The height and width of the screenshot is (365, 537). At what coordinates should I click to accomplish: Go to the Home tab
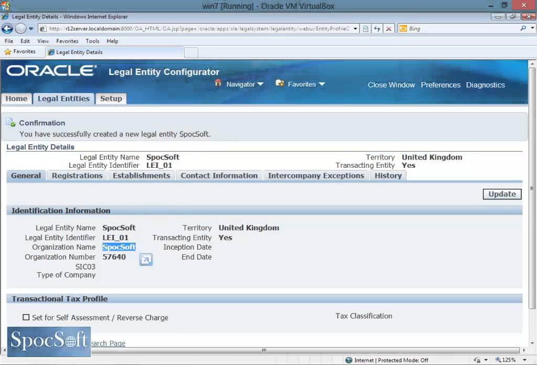click(x=16, y=99)
